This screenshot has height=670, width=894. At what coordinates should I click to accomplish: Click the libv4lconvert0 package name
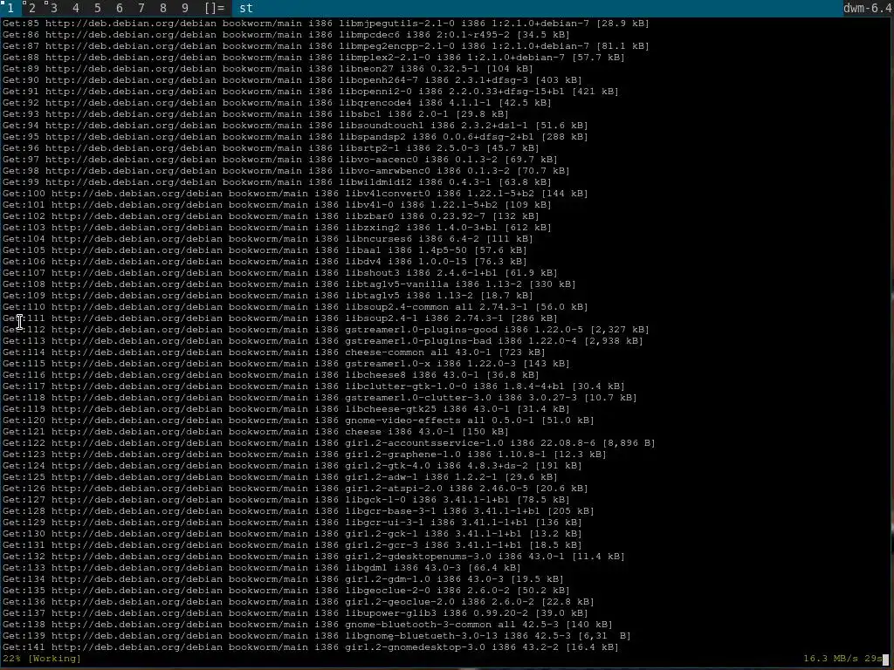click(x=388, y=194)
